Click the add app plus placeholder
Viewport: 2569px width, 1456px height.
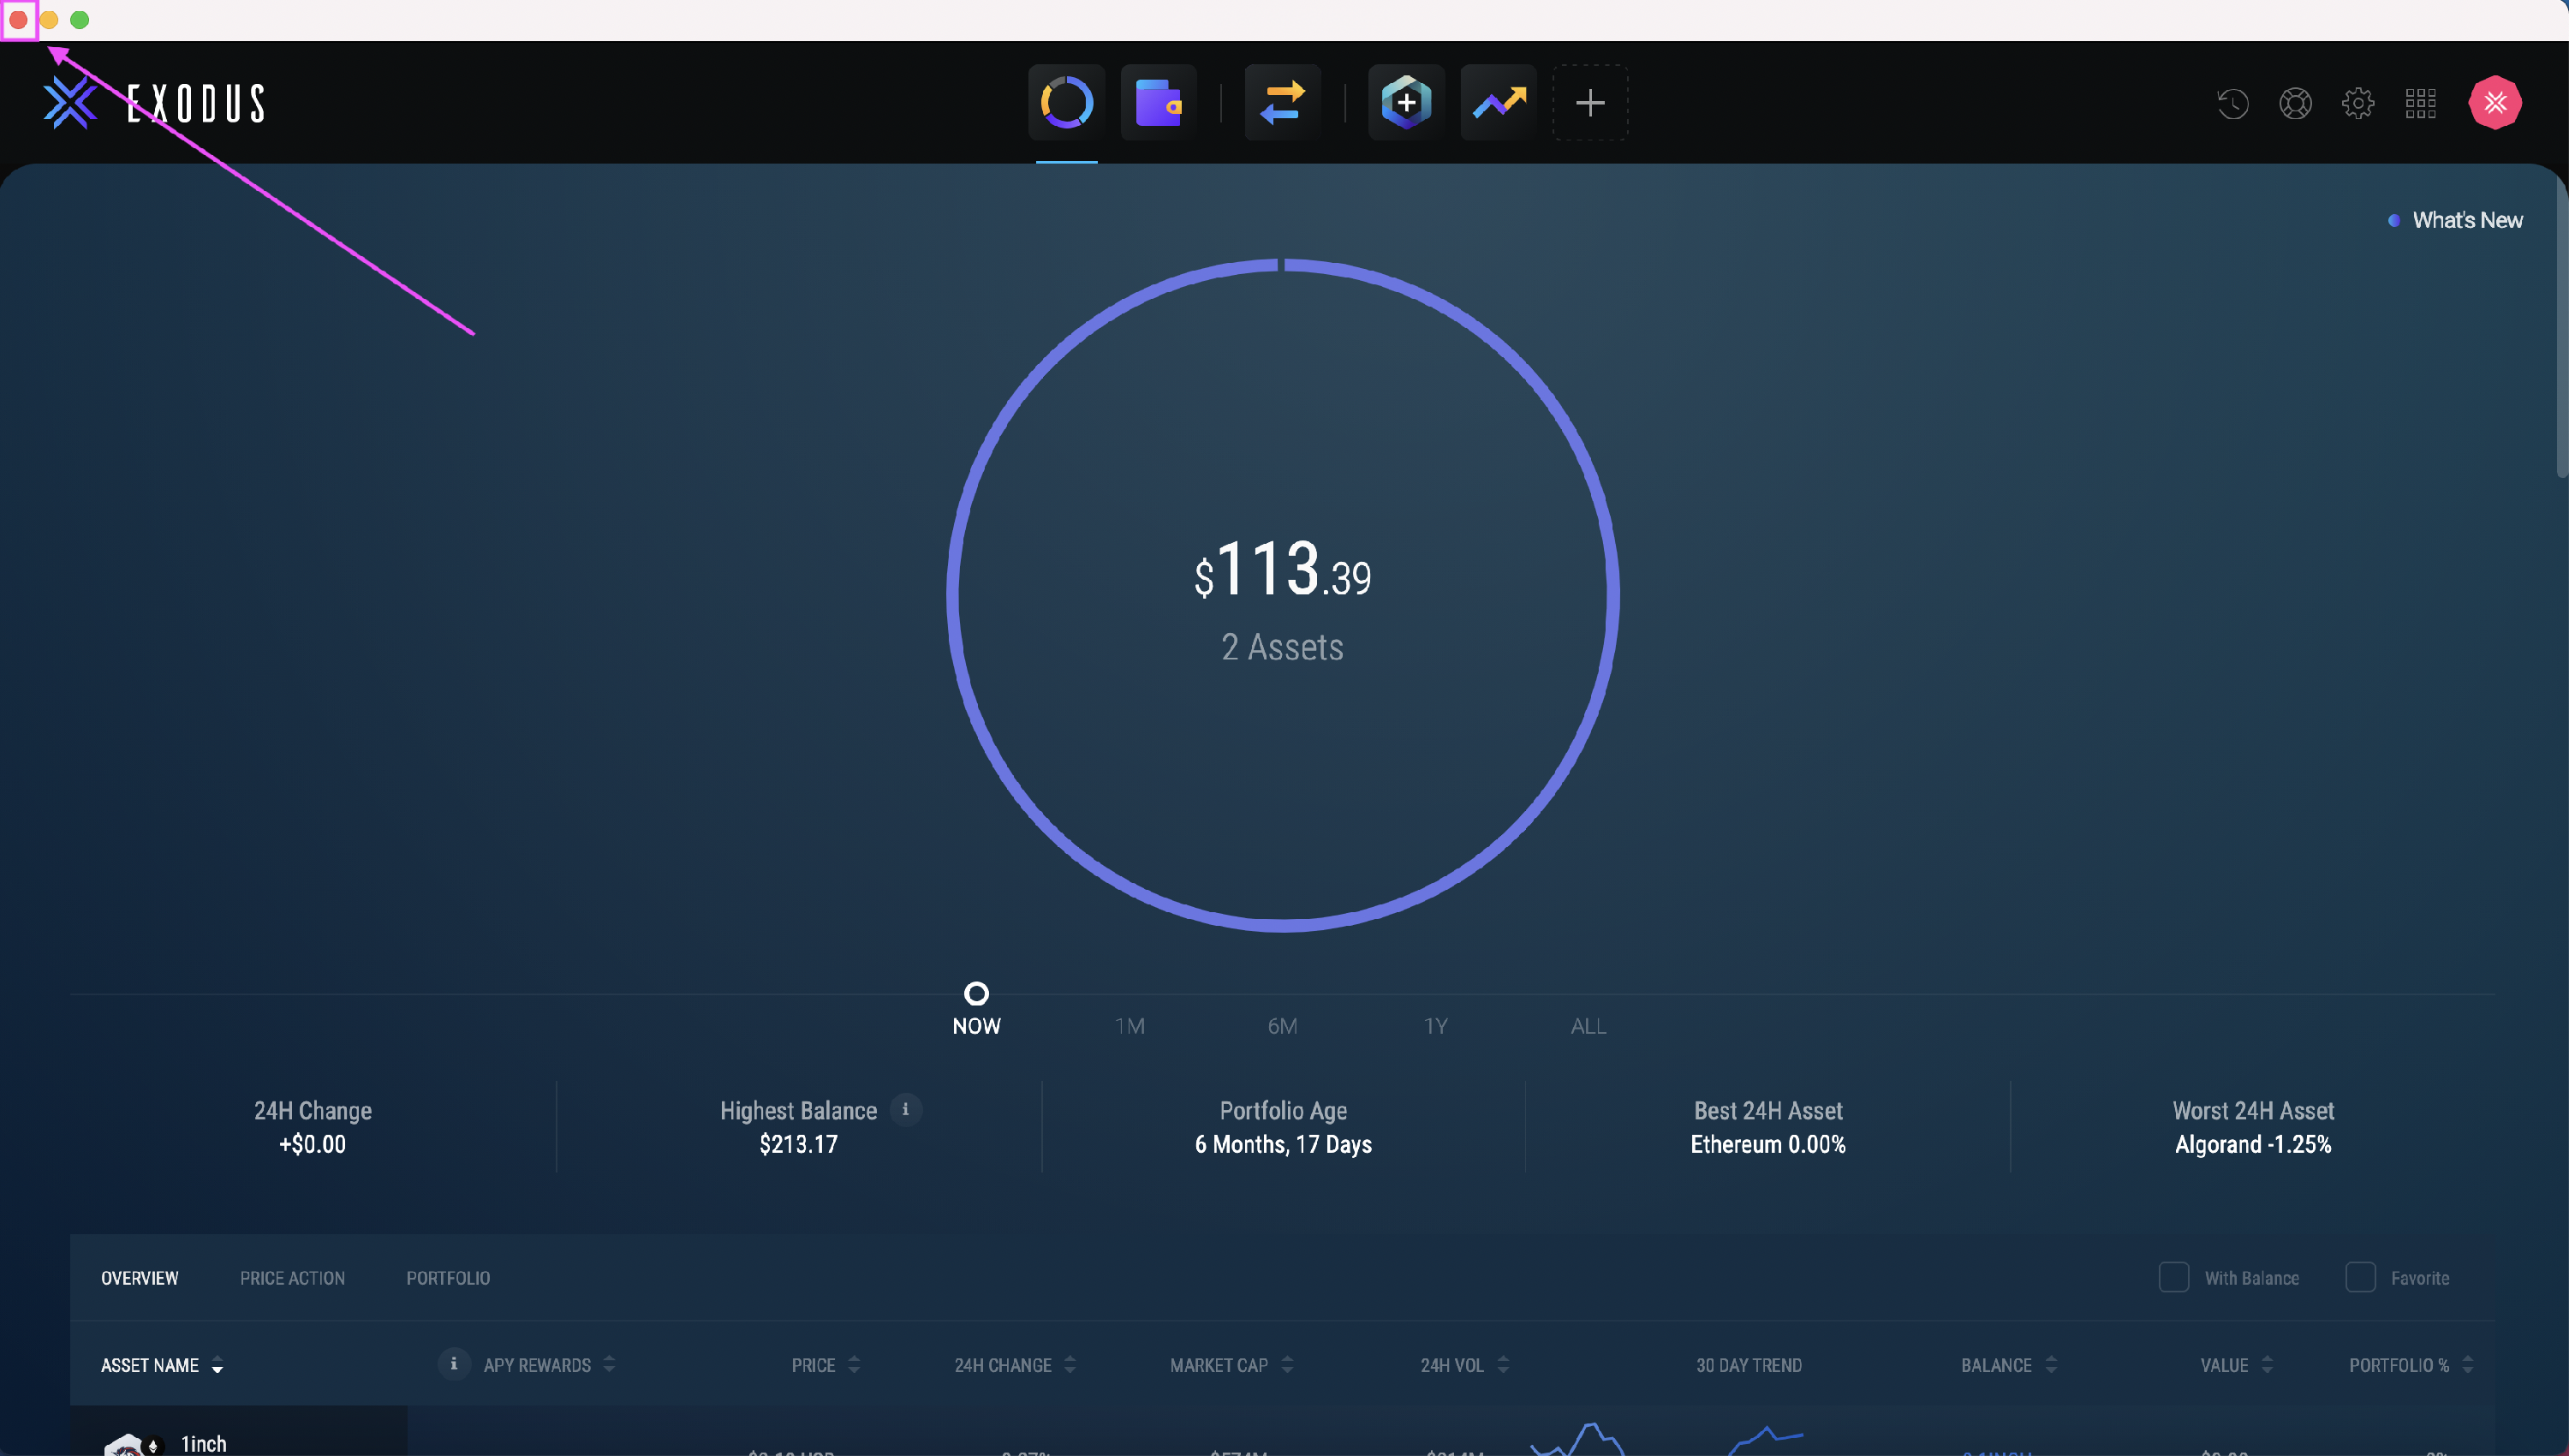(x=1589, y=102)
